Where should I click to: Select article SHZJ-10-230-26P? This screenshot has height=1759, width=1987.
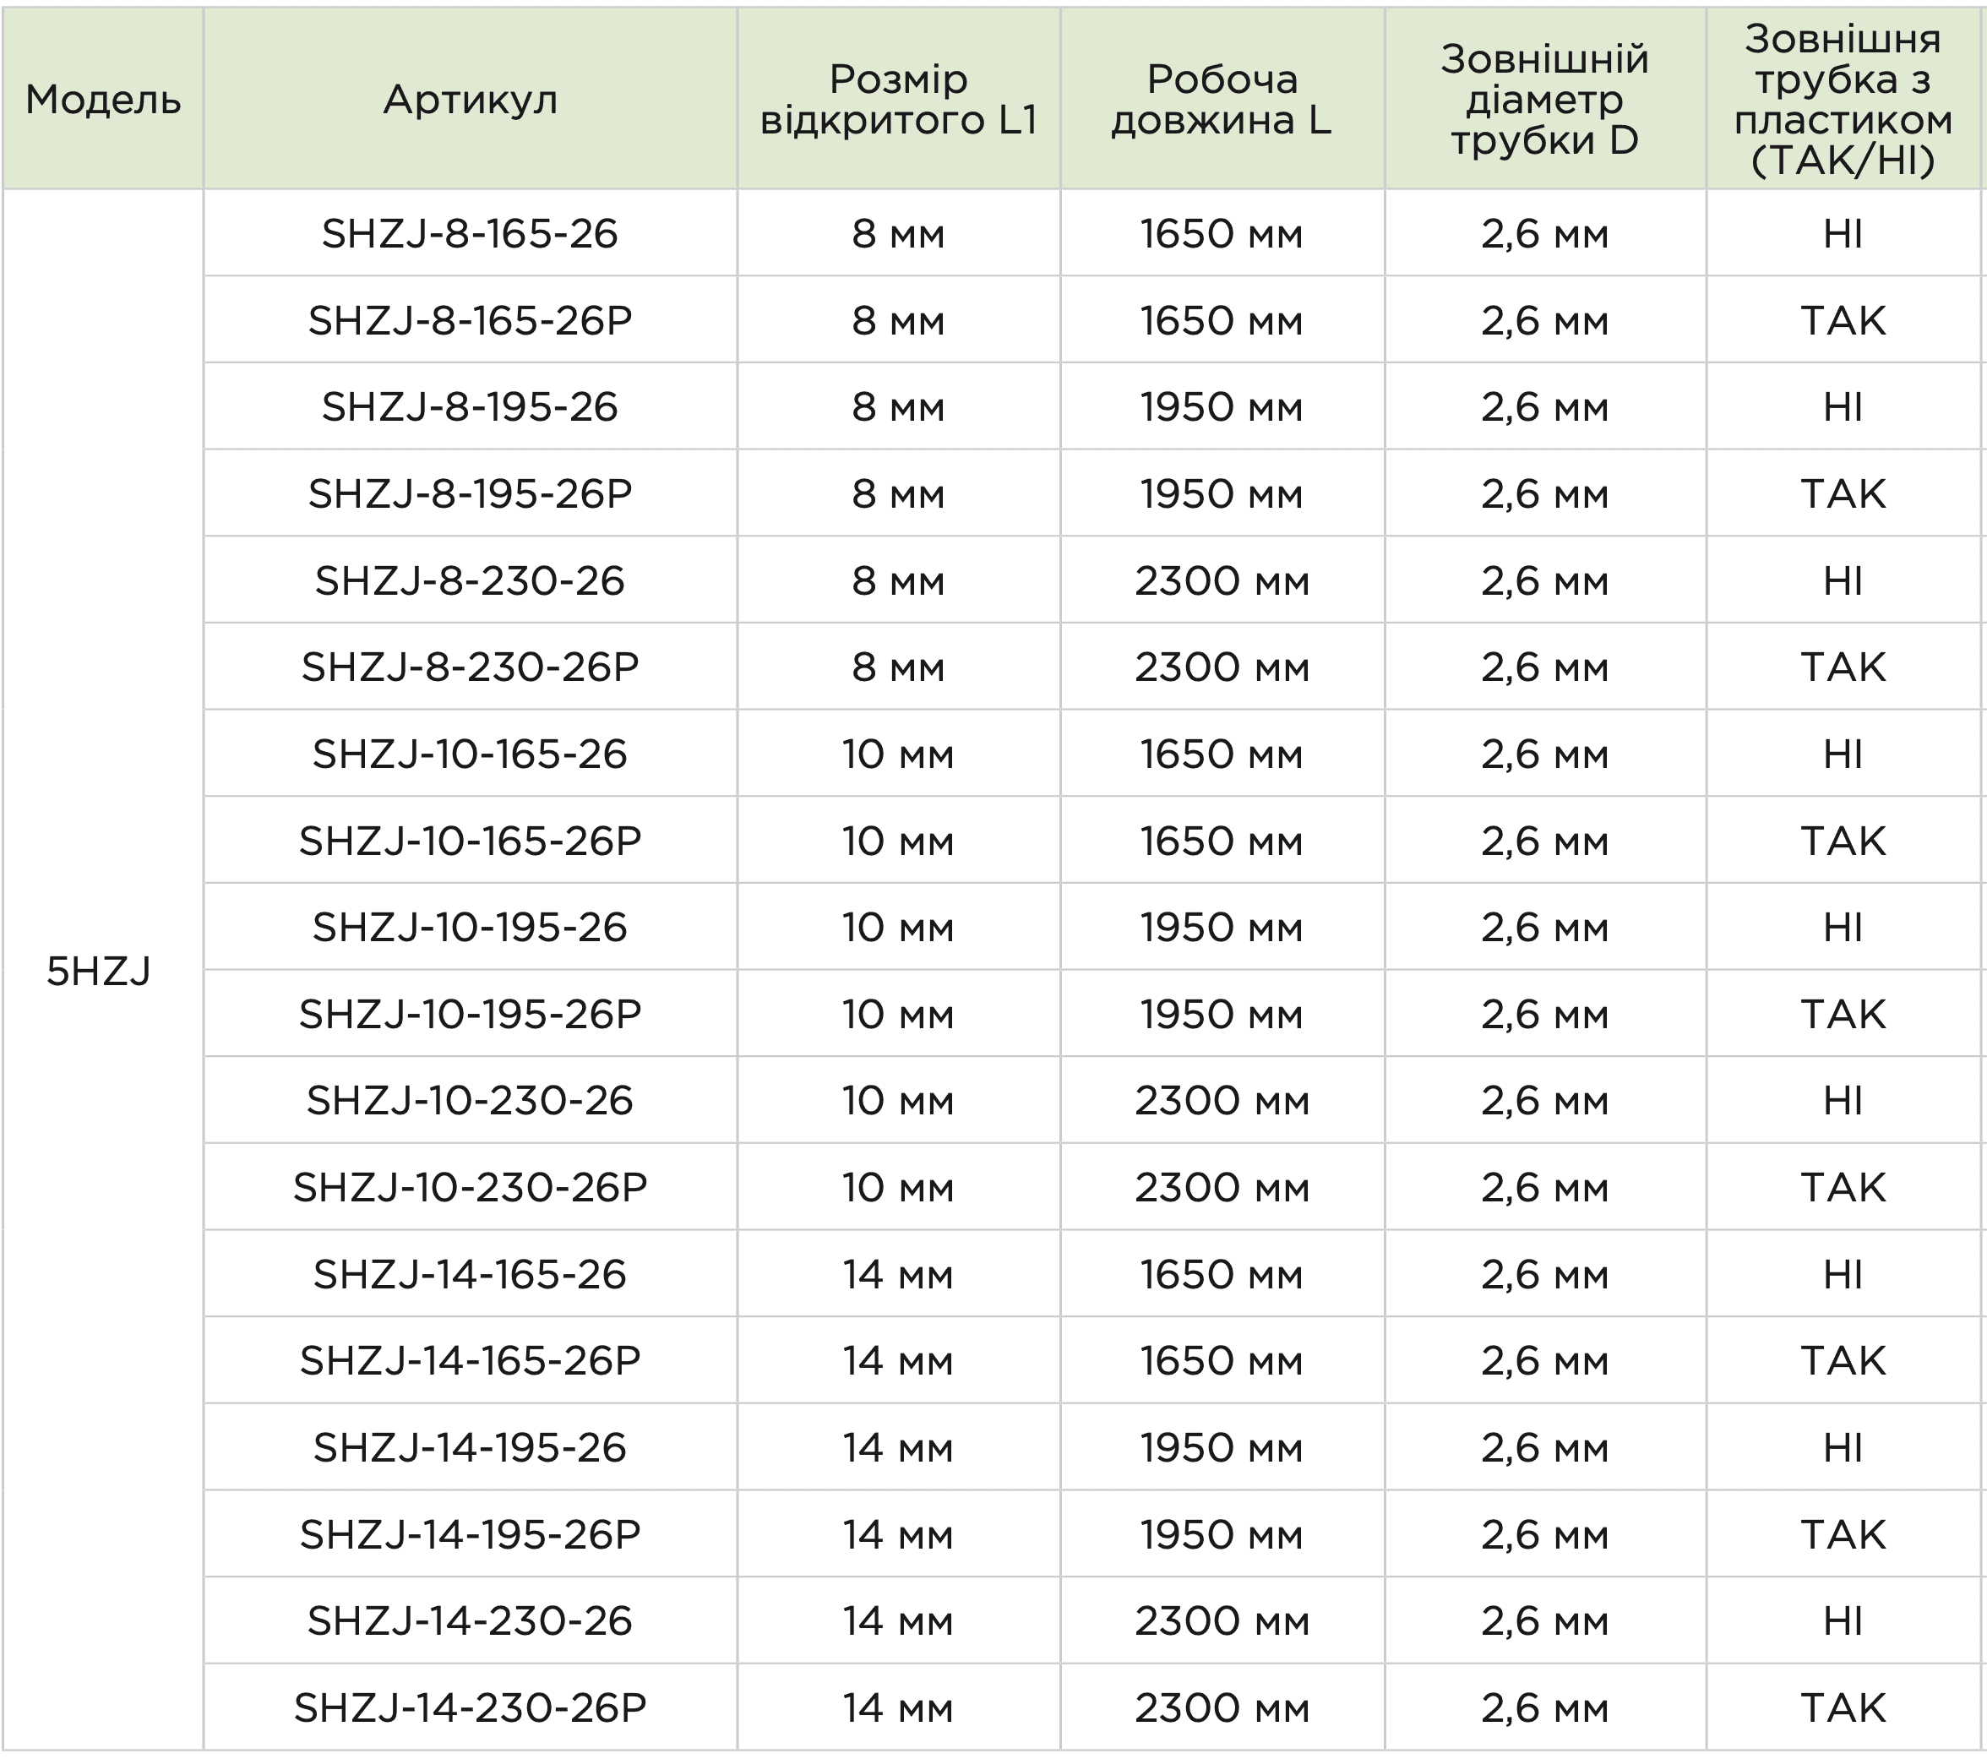pyautogui.click(x=470, y=1187)
